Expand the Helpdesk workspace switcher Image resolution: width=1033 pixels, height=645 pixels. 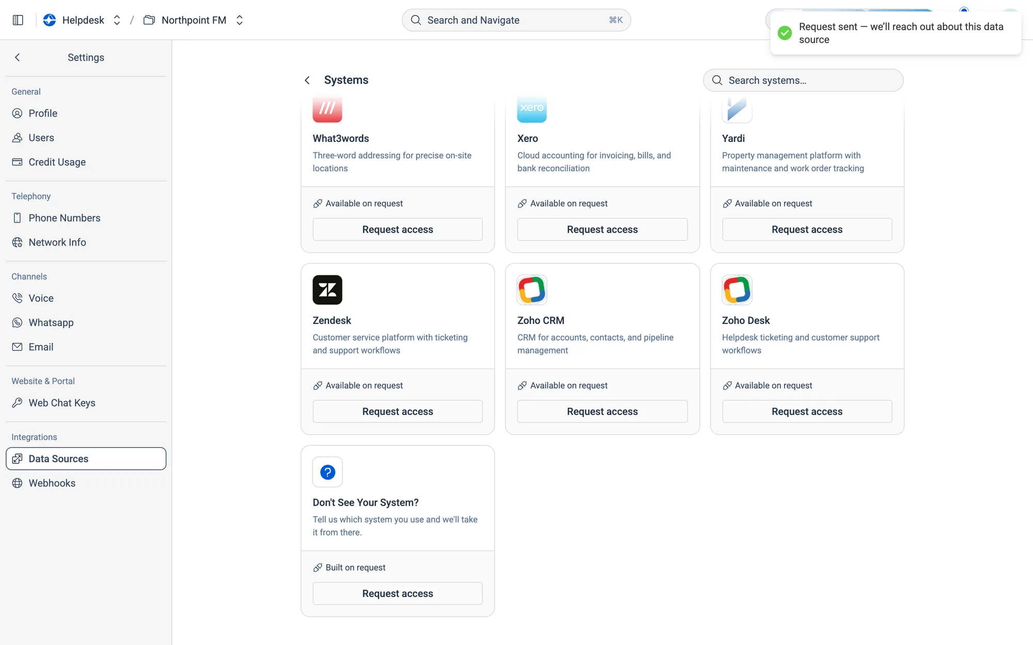117,20
